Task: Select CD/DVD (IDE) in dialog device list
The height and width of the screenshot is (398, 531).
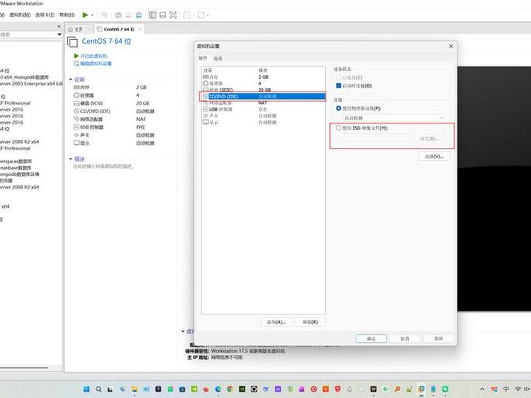Action: click(x=264, y=96)
